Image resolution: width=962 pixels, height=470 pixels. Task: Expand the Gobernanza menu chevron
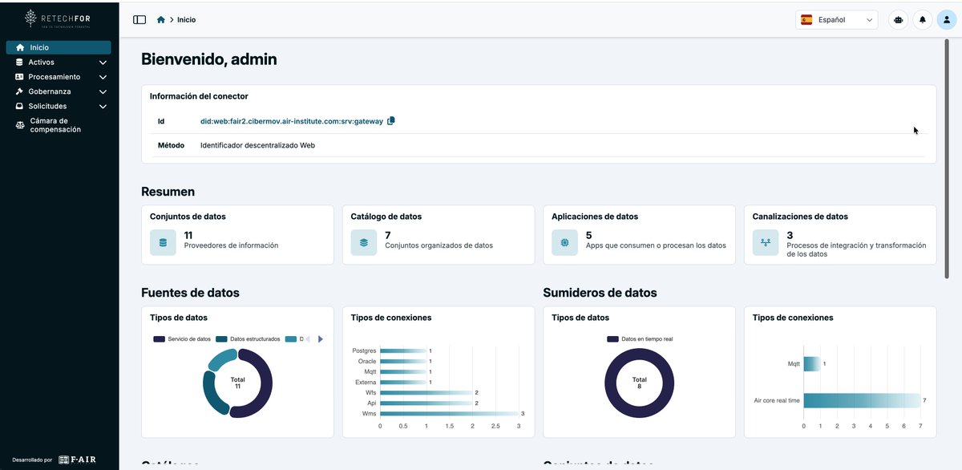103,91
